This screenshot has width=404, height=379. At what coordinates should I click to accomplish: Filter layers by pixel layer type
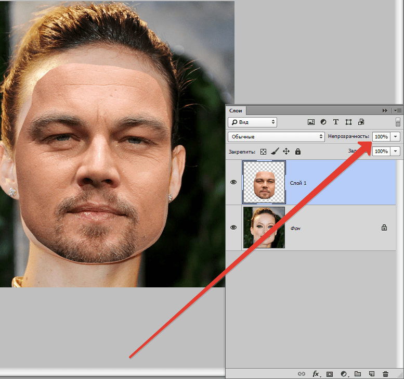(311, 122)
